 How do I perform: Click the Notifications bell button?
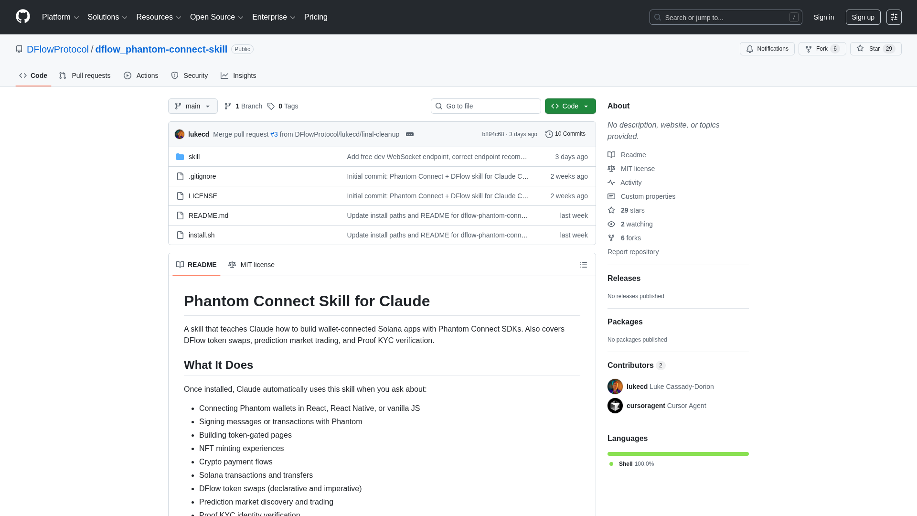[x=767, y=49]
